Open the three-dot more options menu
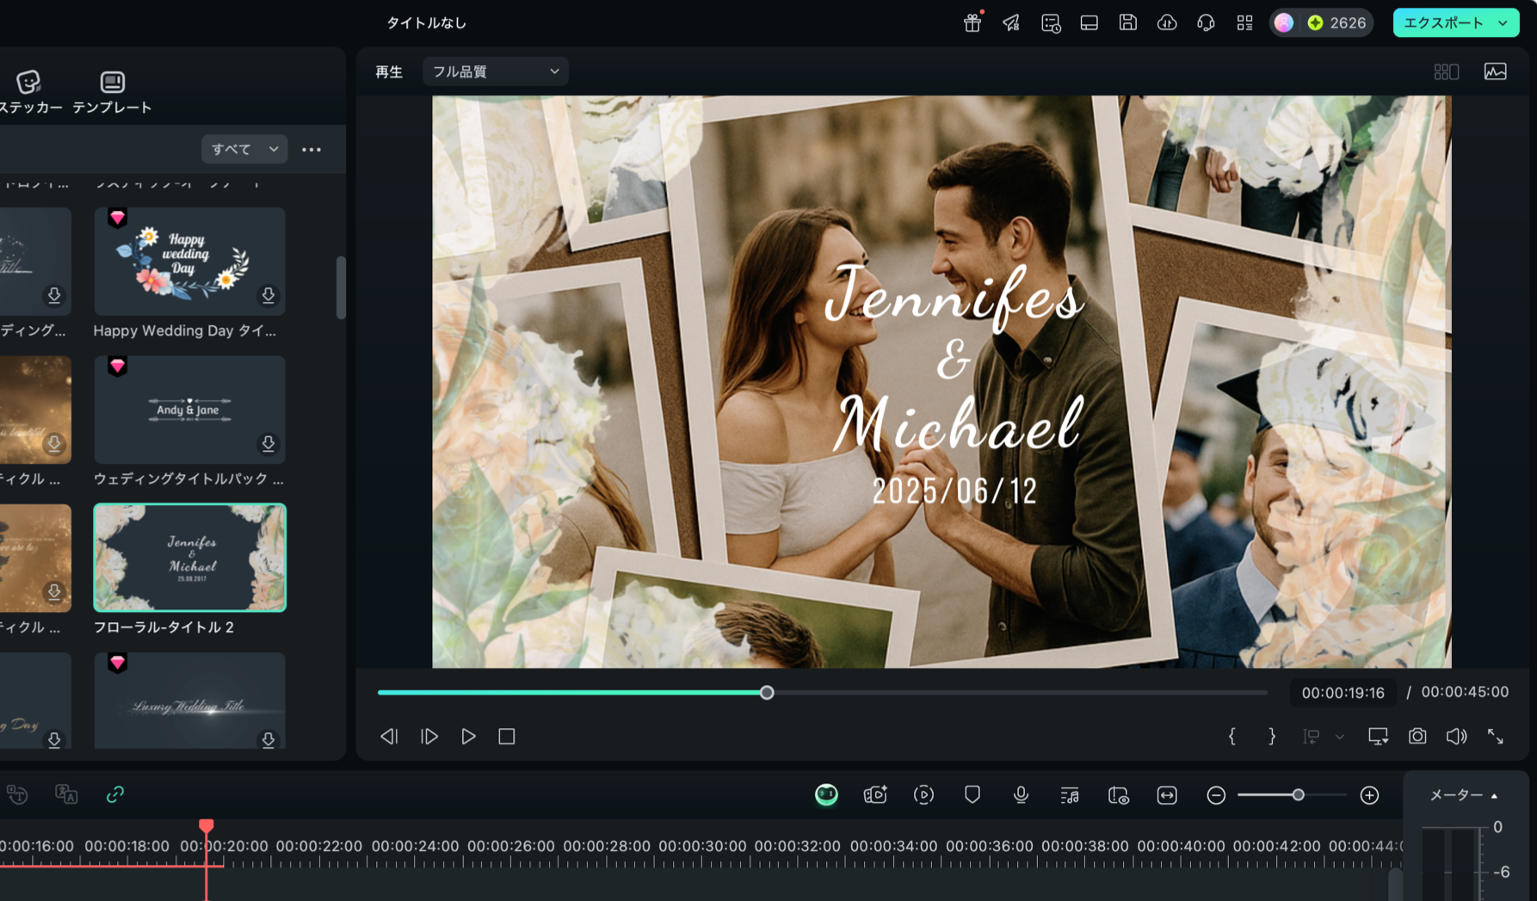The height and width of the screenshot is (901, 1537). 312,150
